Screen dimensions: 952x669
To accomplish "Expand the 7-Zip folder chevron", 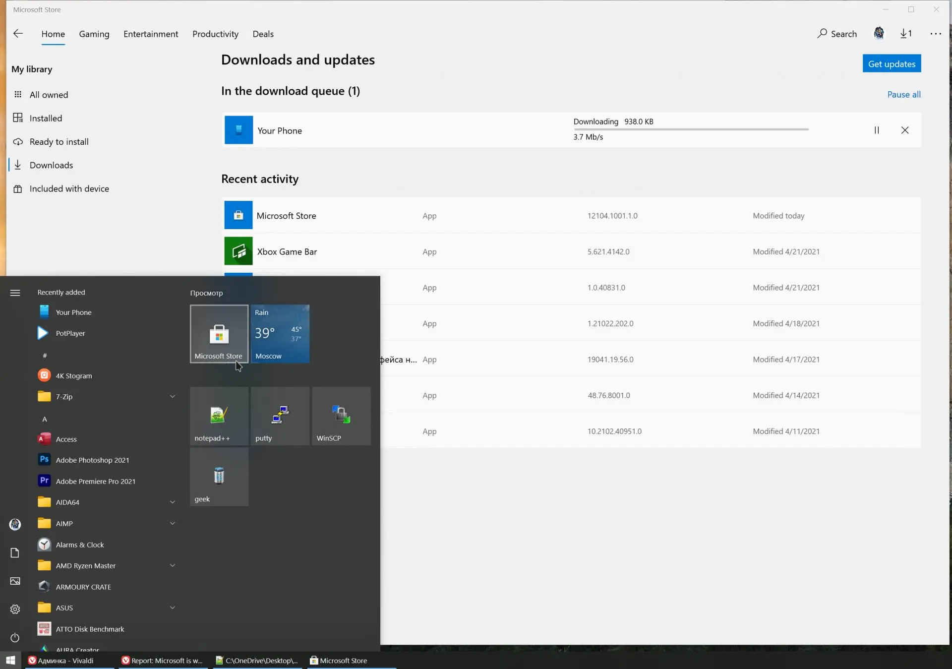I will [173, 396].
